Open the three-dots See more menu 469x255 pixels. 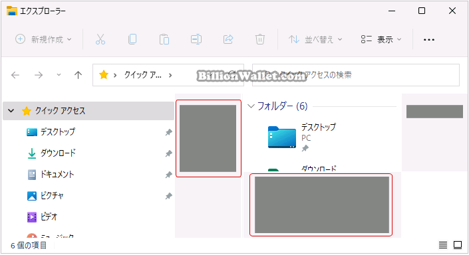(429, 40)
